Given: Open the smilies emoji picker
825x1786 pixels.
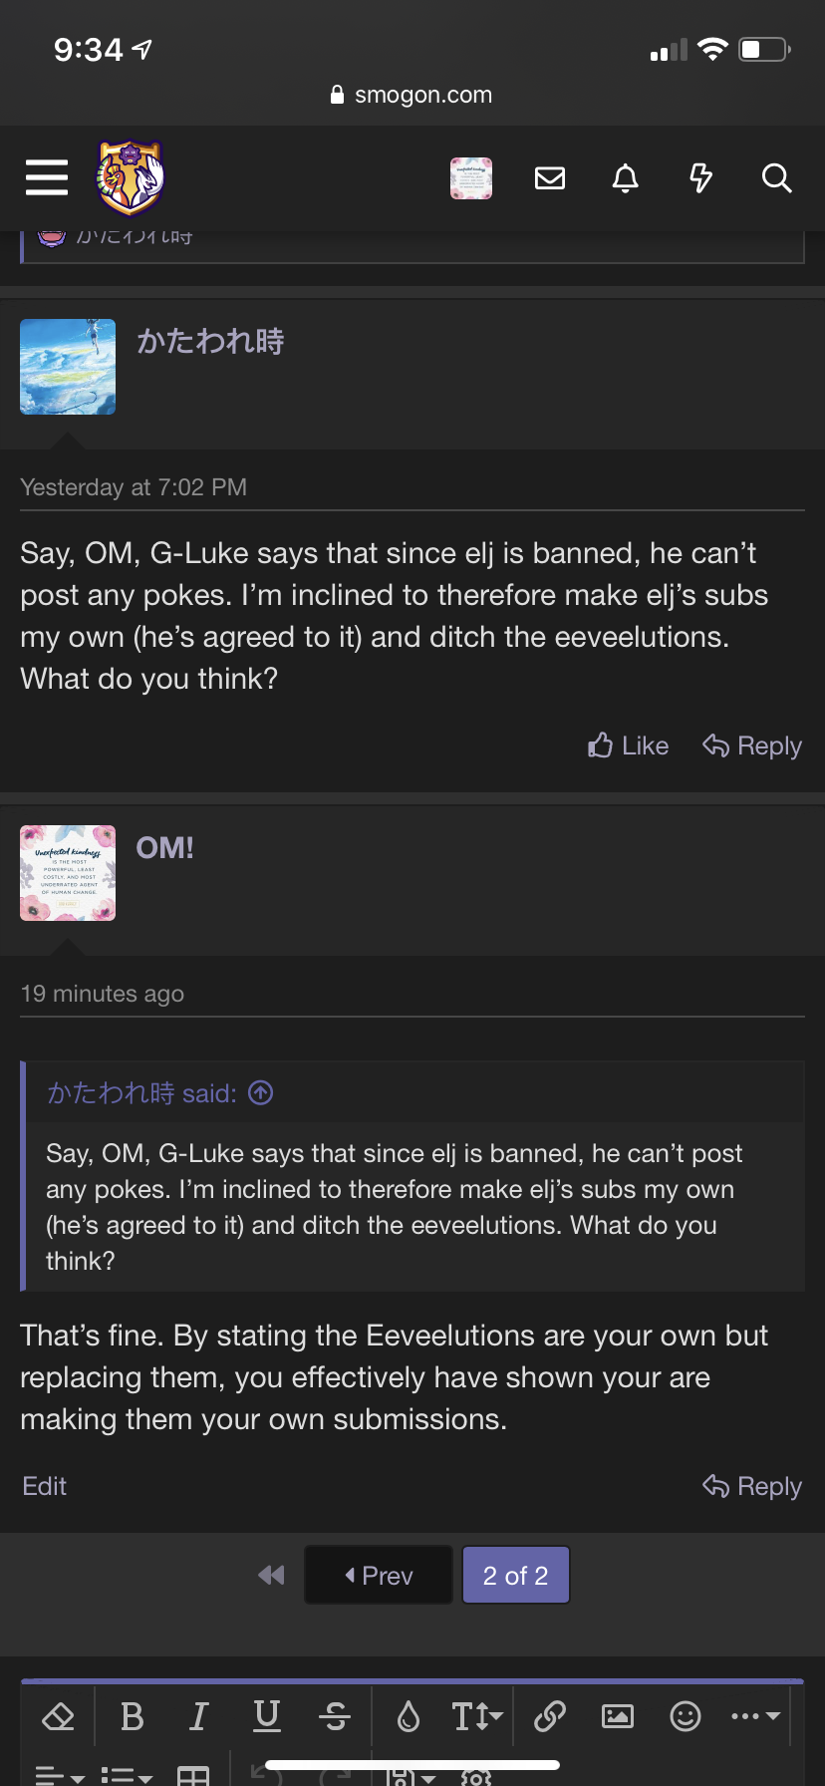Looking at the screenshot, I should [x=686, y=1716].
